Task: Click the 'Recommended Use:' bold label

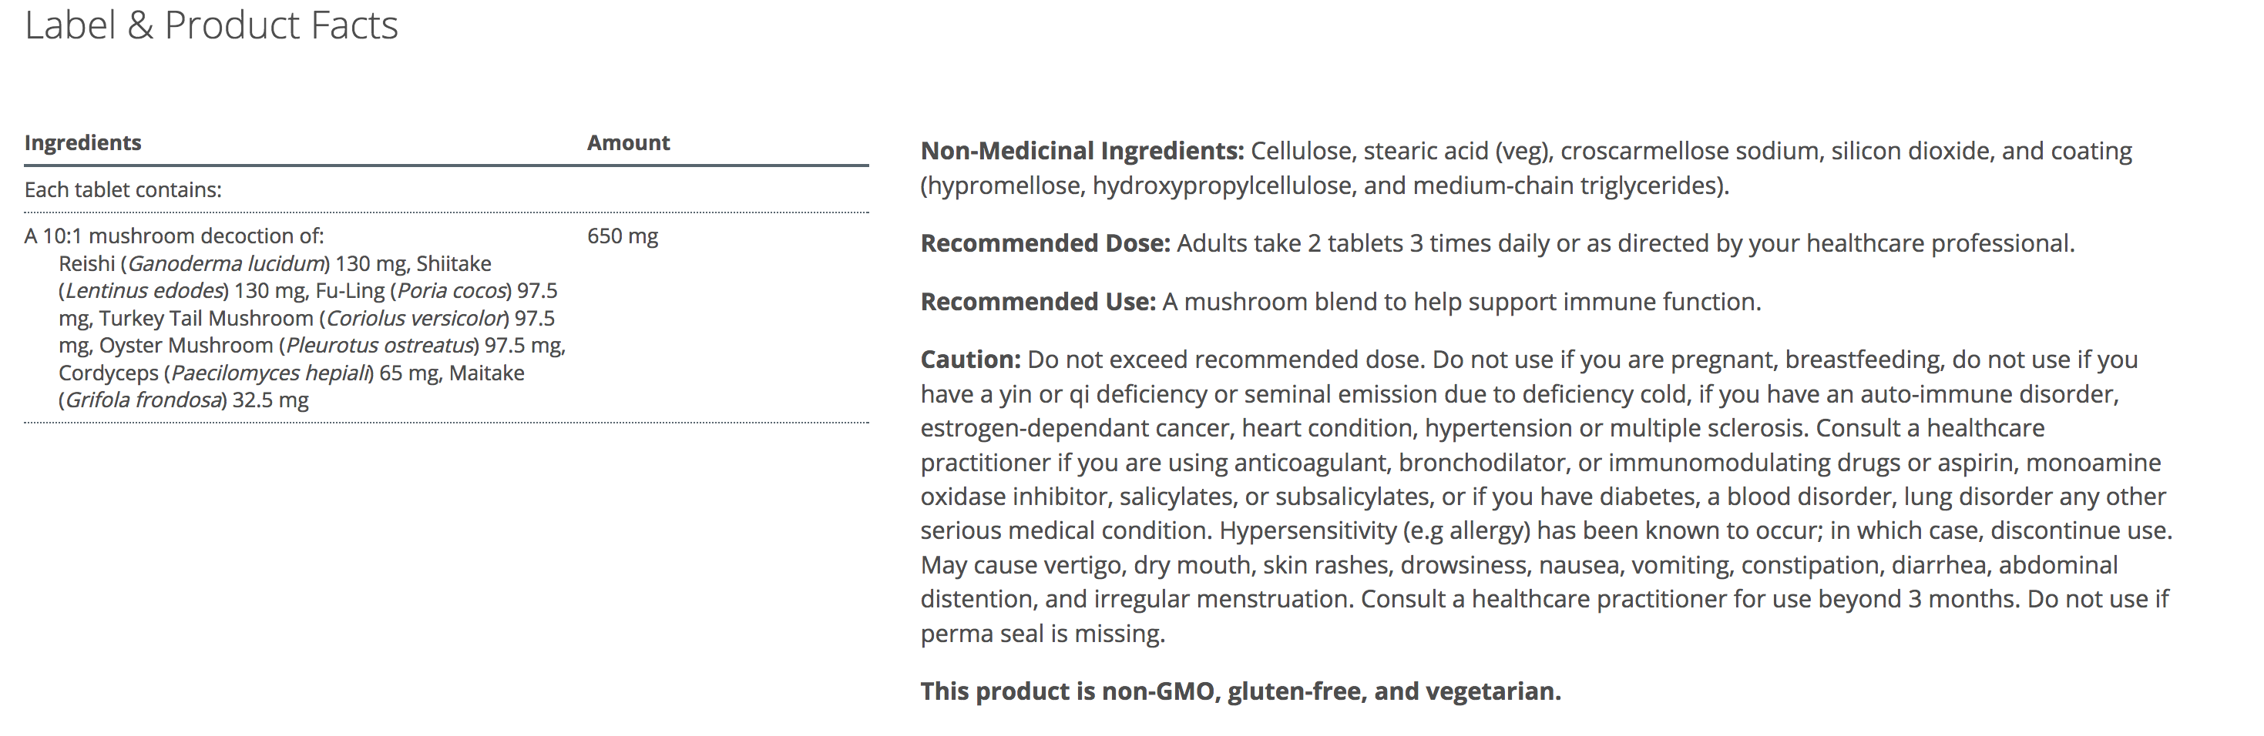Action: click(x=1038, y=302)
